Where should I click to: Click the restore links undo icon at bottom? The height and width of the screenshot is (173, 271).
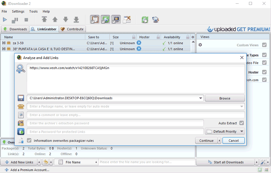pos(46,162)
